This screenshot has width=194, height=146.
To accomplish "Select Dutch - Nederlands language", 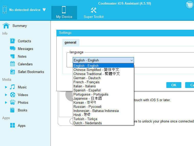I will (103, 123).
